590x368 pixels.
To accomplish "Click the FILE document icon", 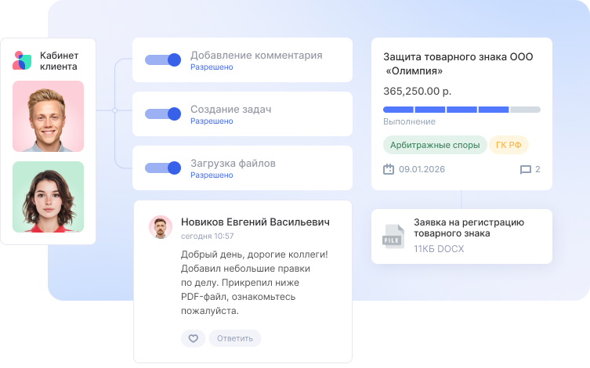I will click(393, 236).
